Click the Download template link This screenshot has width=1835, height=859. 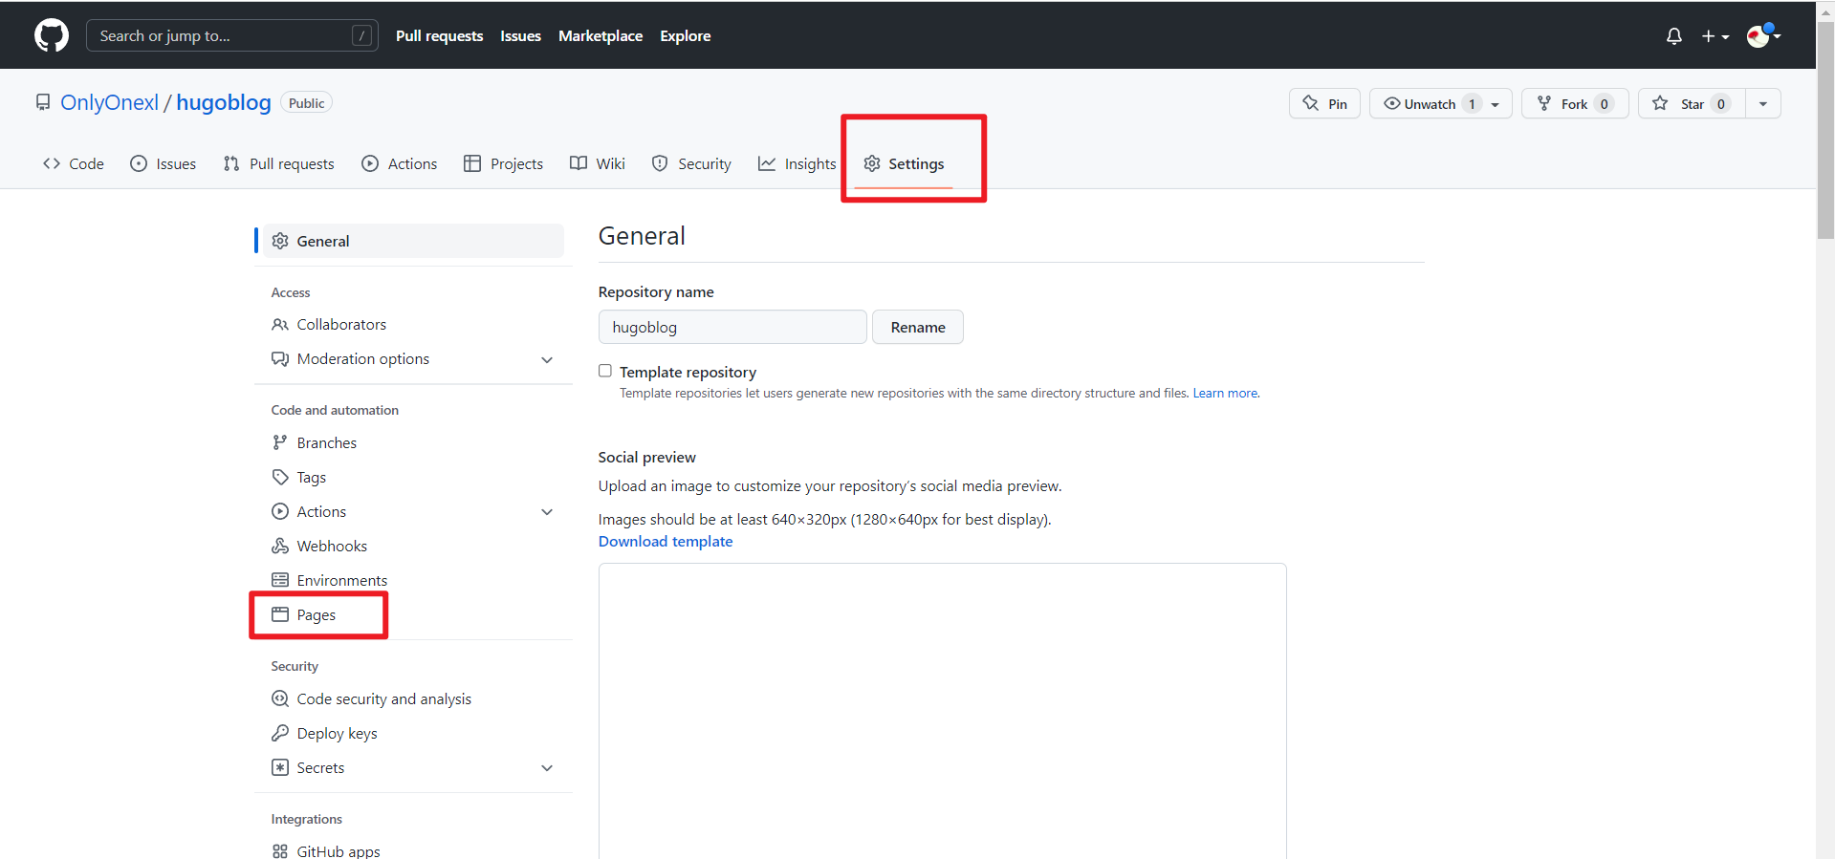[666, 541]
